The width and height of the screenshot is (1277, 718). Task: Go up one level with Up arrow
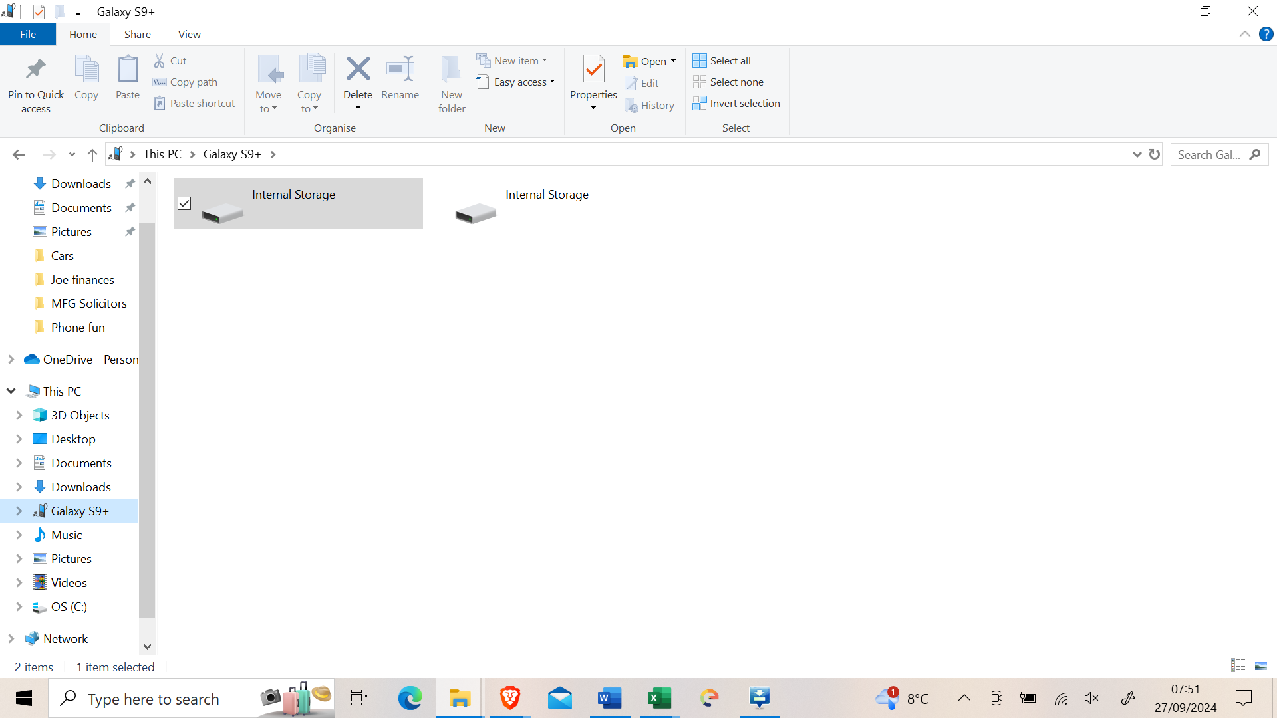[92, 154]
